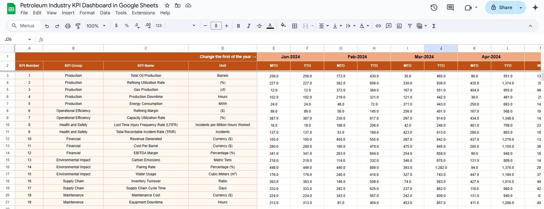This screenshot has height=209, width=544.
Task: Open version history with the clock icon
Action: pyautogui.click(x=434, y=7)
